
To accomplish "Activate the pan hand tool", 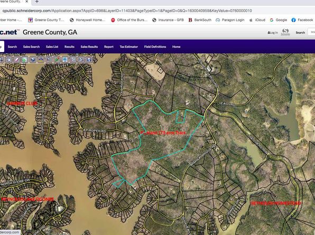I will point(8,60).
